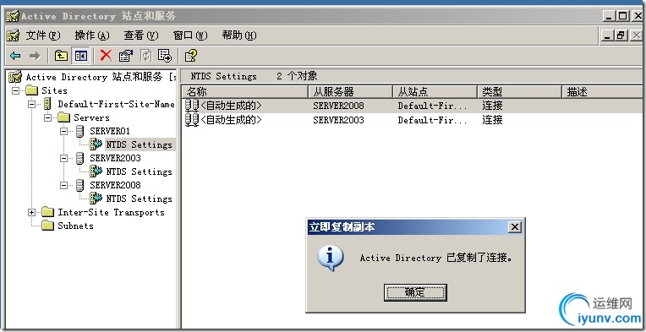
Task: Click connection icon in SERVER2008 row
Action: click(192, 106)
